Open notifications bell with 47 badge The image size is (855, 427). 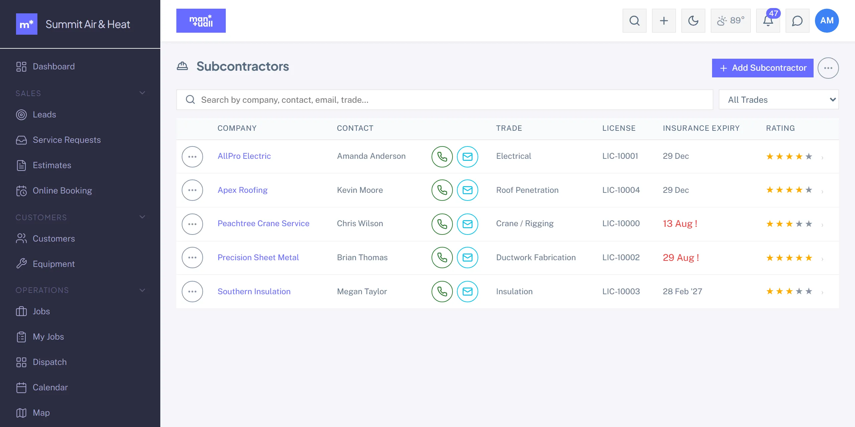coord(768,21)
